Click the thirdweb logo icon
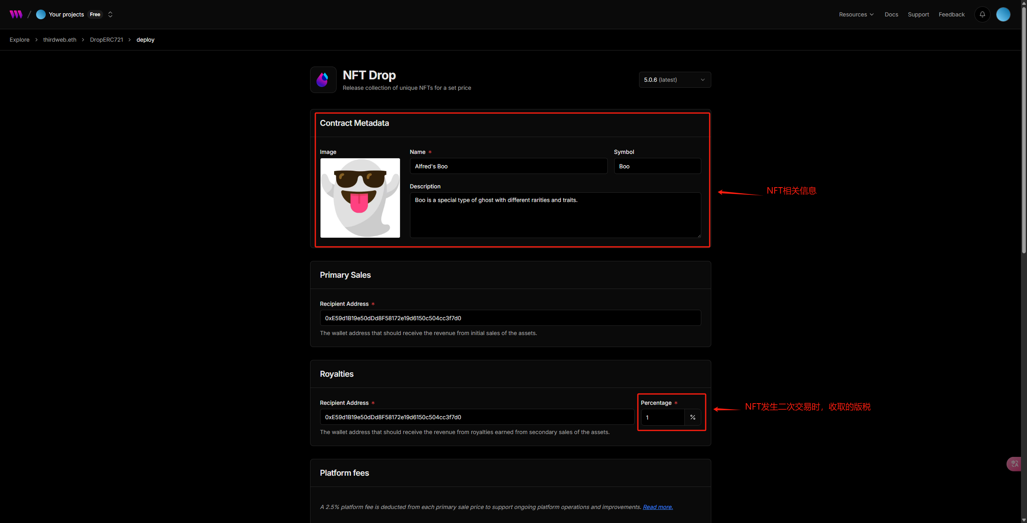 coord(16,14)
